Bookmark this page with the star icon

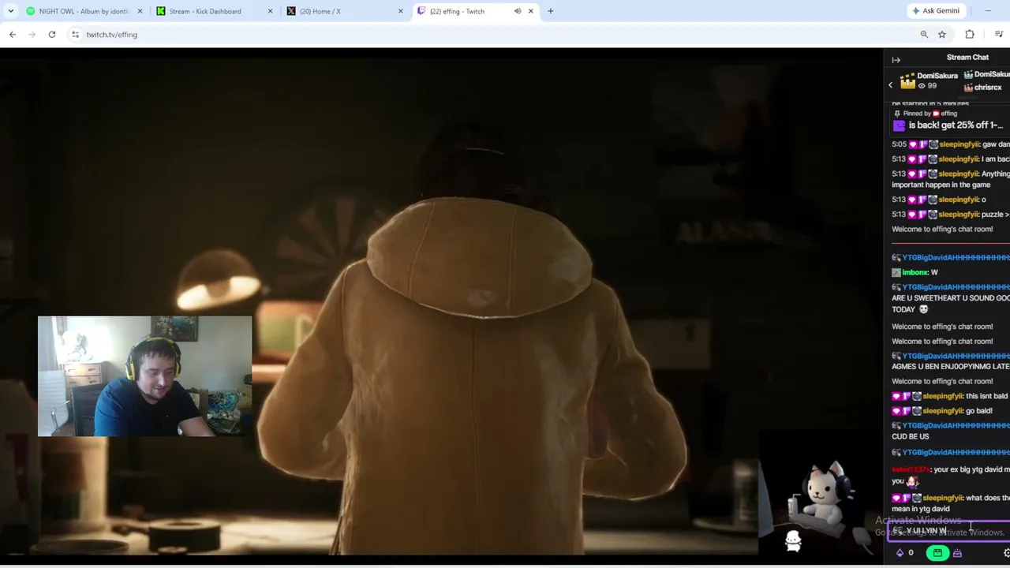pyautogui.click(x=941, y=35)
